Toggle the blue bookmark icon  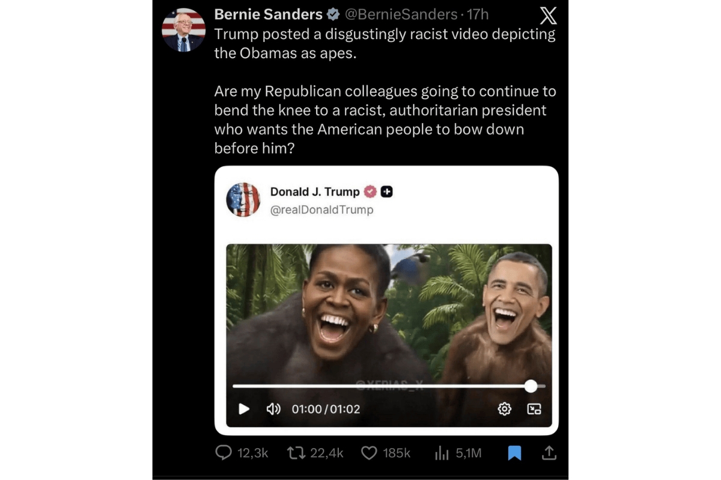[x=514, y=453]
